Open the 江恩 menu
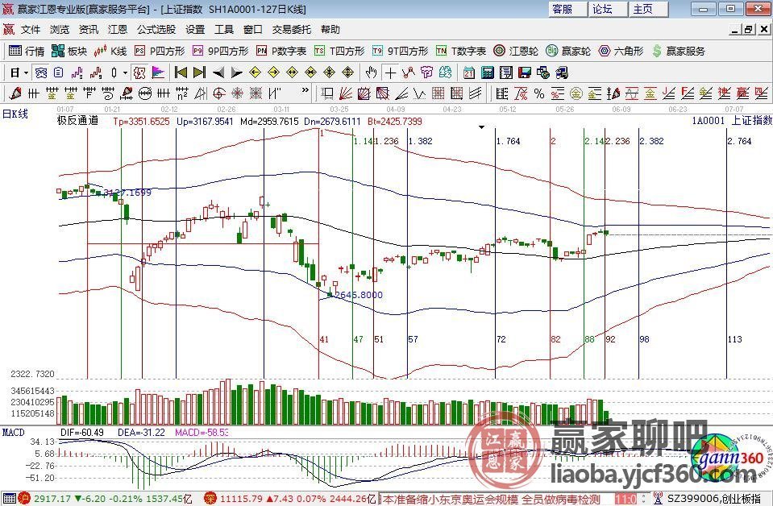Viewport: 773px width, 506px height. [x=118, y=30]
